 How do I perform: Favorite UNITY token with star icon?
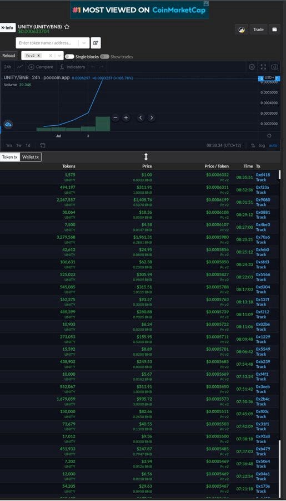[x=67, y=27]
